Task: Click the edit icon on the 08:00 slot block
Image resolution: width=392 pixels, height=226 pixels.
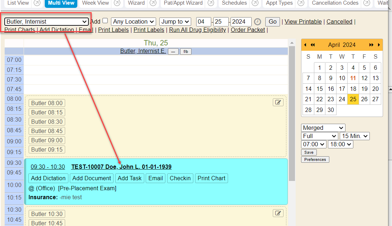Action: pyautogui.click(x=278, y=103)
